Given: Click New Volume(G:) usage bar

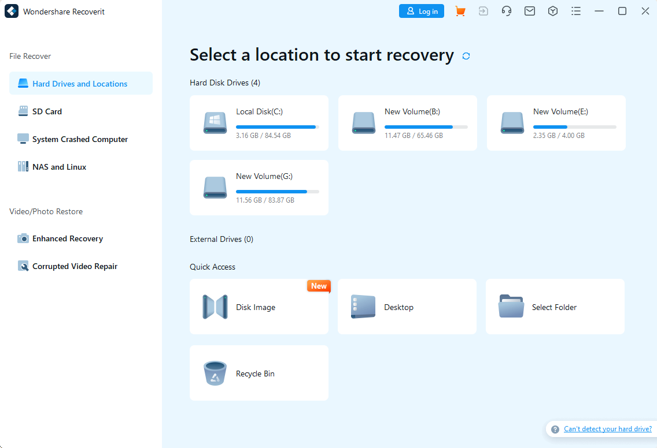Looking at the screenshot, I should [278, 192].
